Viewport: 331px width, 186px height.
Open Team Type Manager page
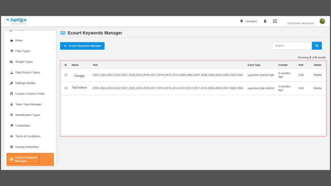[28, 105]
